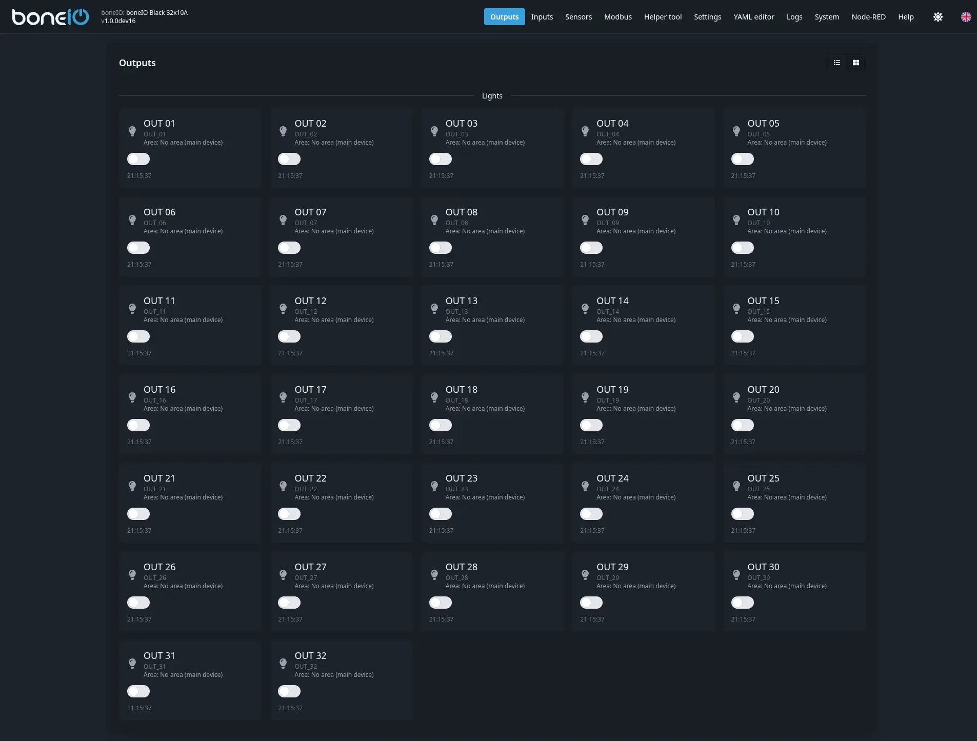Switch to grid view of outputs
The image size is (977, 741).
coord(855,63)
